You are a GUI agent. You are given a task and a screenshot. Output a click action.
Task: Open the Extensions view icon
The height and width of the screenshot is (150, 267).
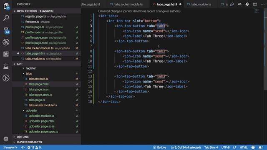click(6, 54)
